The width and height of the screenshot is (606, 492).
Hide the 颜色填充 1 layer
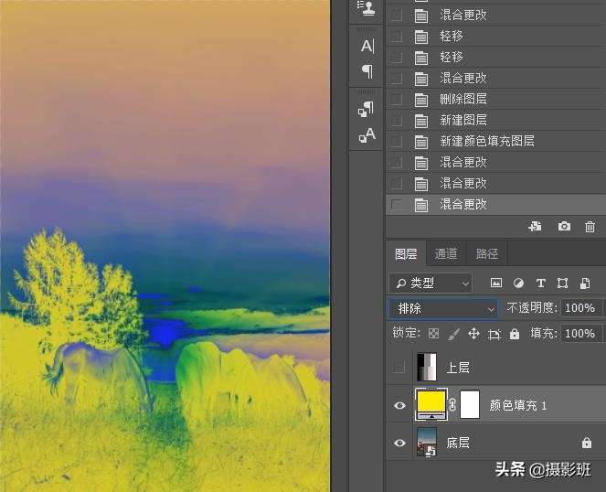[x=399, y=405]
